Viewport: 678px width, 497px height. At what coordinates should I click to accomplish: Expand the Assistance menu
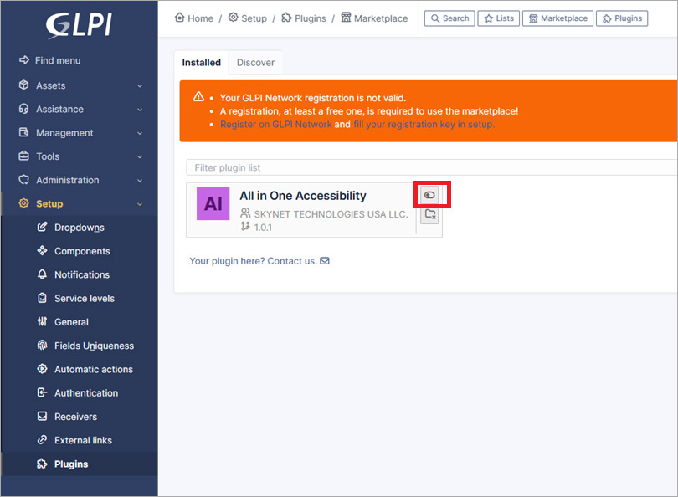[79, 109]
